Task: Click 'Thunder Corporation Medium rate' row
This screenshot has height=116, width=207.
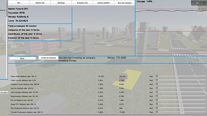Action: click(x=27, y=112)
